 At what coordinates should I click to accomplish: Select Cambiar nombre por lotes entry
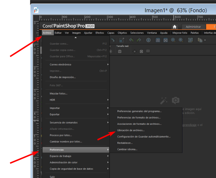coord(76,142)
